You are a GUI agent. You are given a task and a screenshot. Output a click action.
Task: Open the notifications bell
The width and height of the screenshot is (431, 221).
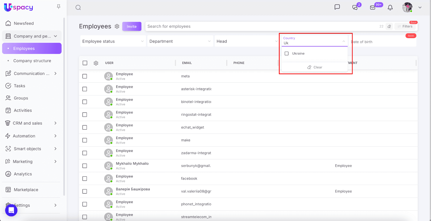(390, 8)
